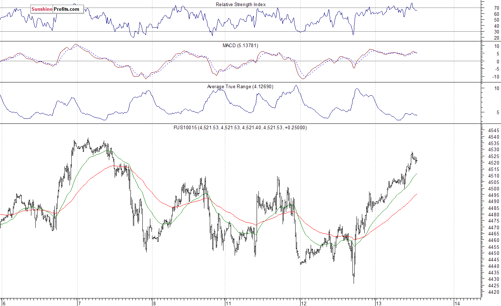The image size is (501, 306).
Task: Click the 4500 price axis label
Action: pos(493,189)
